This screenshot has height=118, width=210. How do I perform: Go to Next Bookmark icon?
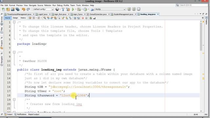click(x=67, y=18)
